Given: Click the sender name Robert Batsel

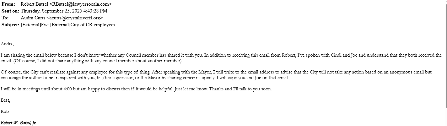Looking at the screenshot, I should pyautogui.click(x=33, y=4).
